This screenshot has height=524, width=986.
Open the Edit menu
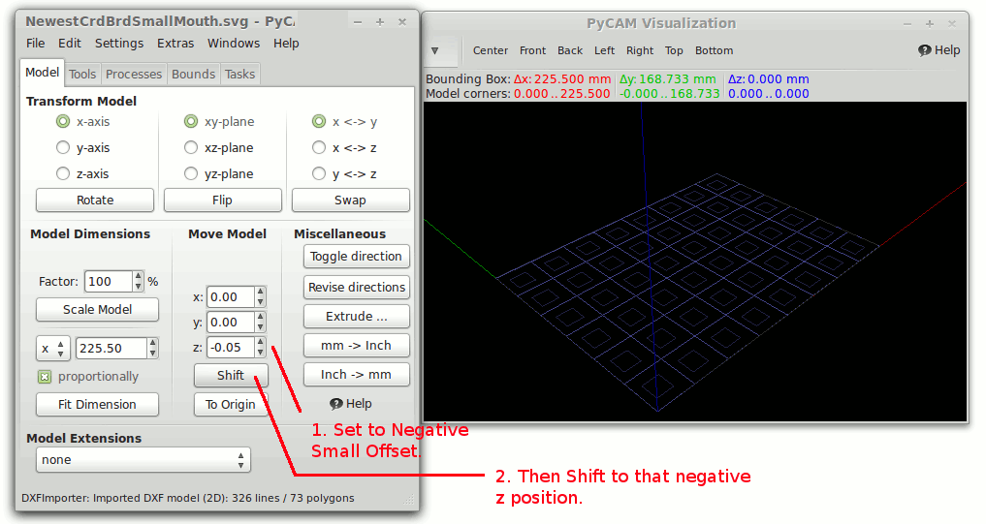point(69,44)
